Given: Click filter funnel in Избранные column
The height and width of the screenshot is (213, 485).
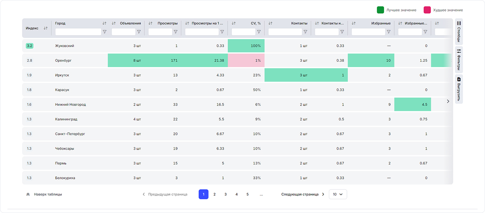Looking at the screenshot, I should pos(388,32).
